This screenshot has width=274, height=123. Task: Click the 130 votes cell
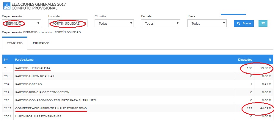(x=245, y=68)
